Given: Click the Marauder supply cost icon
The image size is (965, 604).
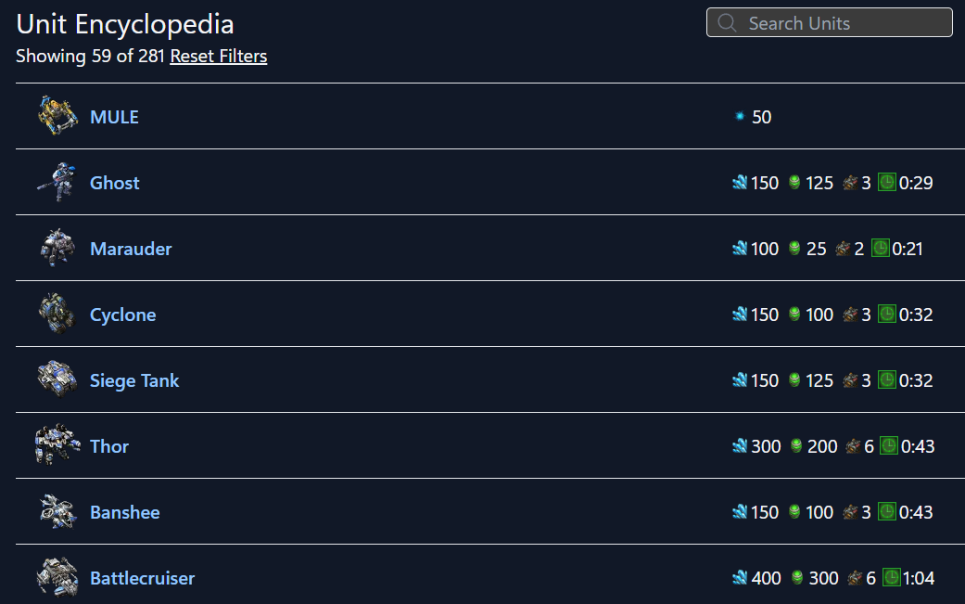Looking at the screenshot, I should pyautogui.click(x=843, y=249).
